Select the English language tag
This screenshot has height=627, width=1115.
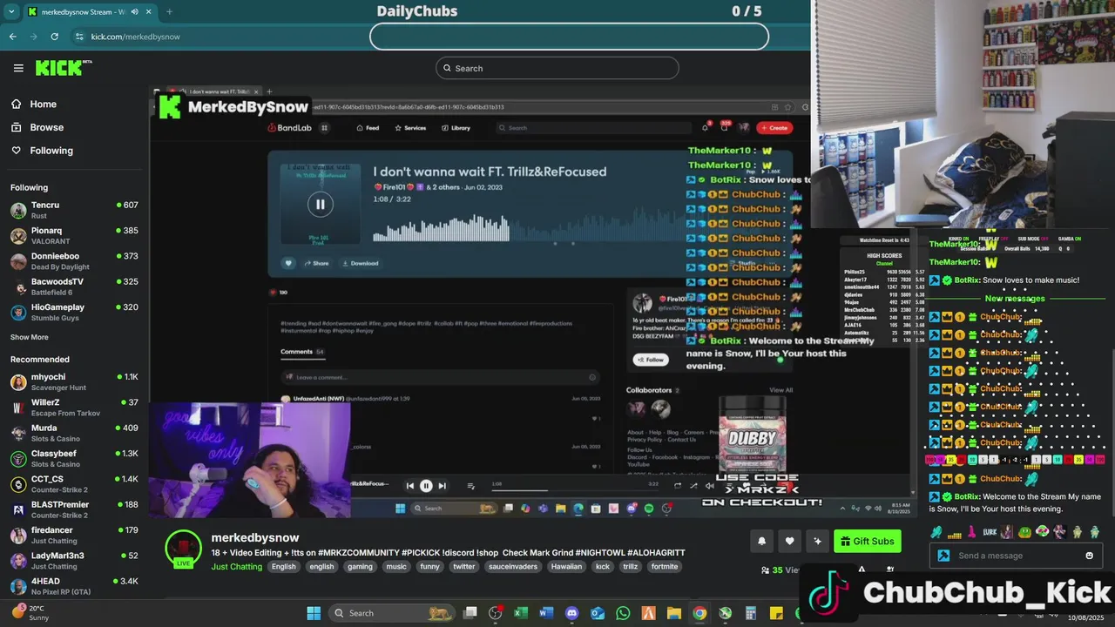click(283, 567)
